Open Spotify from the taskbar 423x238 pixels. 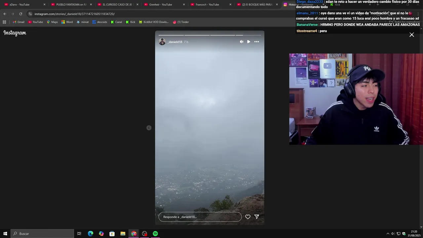click(155, 234)
